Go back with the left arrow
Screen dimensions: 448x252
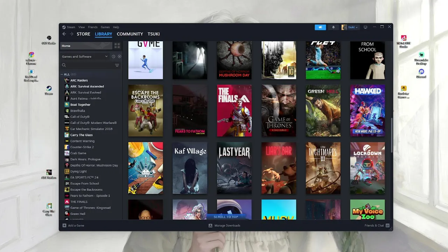(x=64, y=34)
